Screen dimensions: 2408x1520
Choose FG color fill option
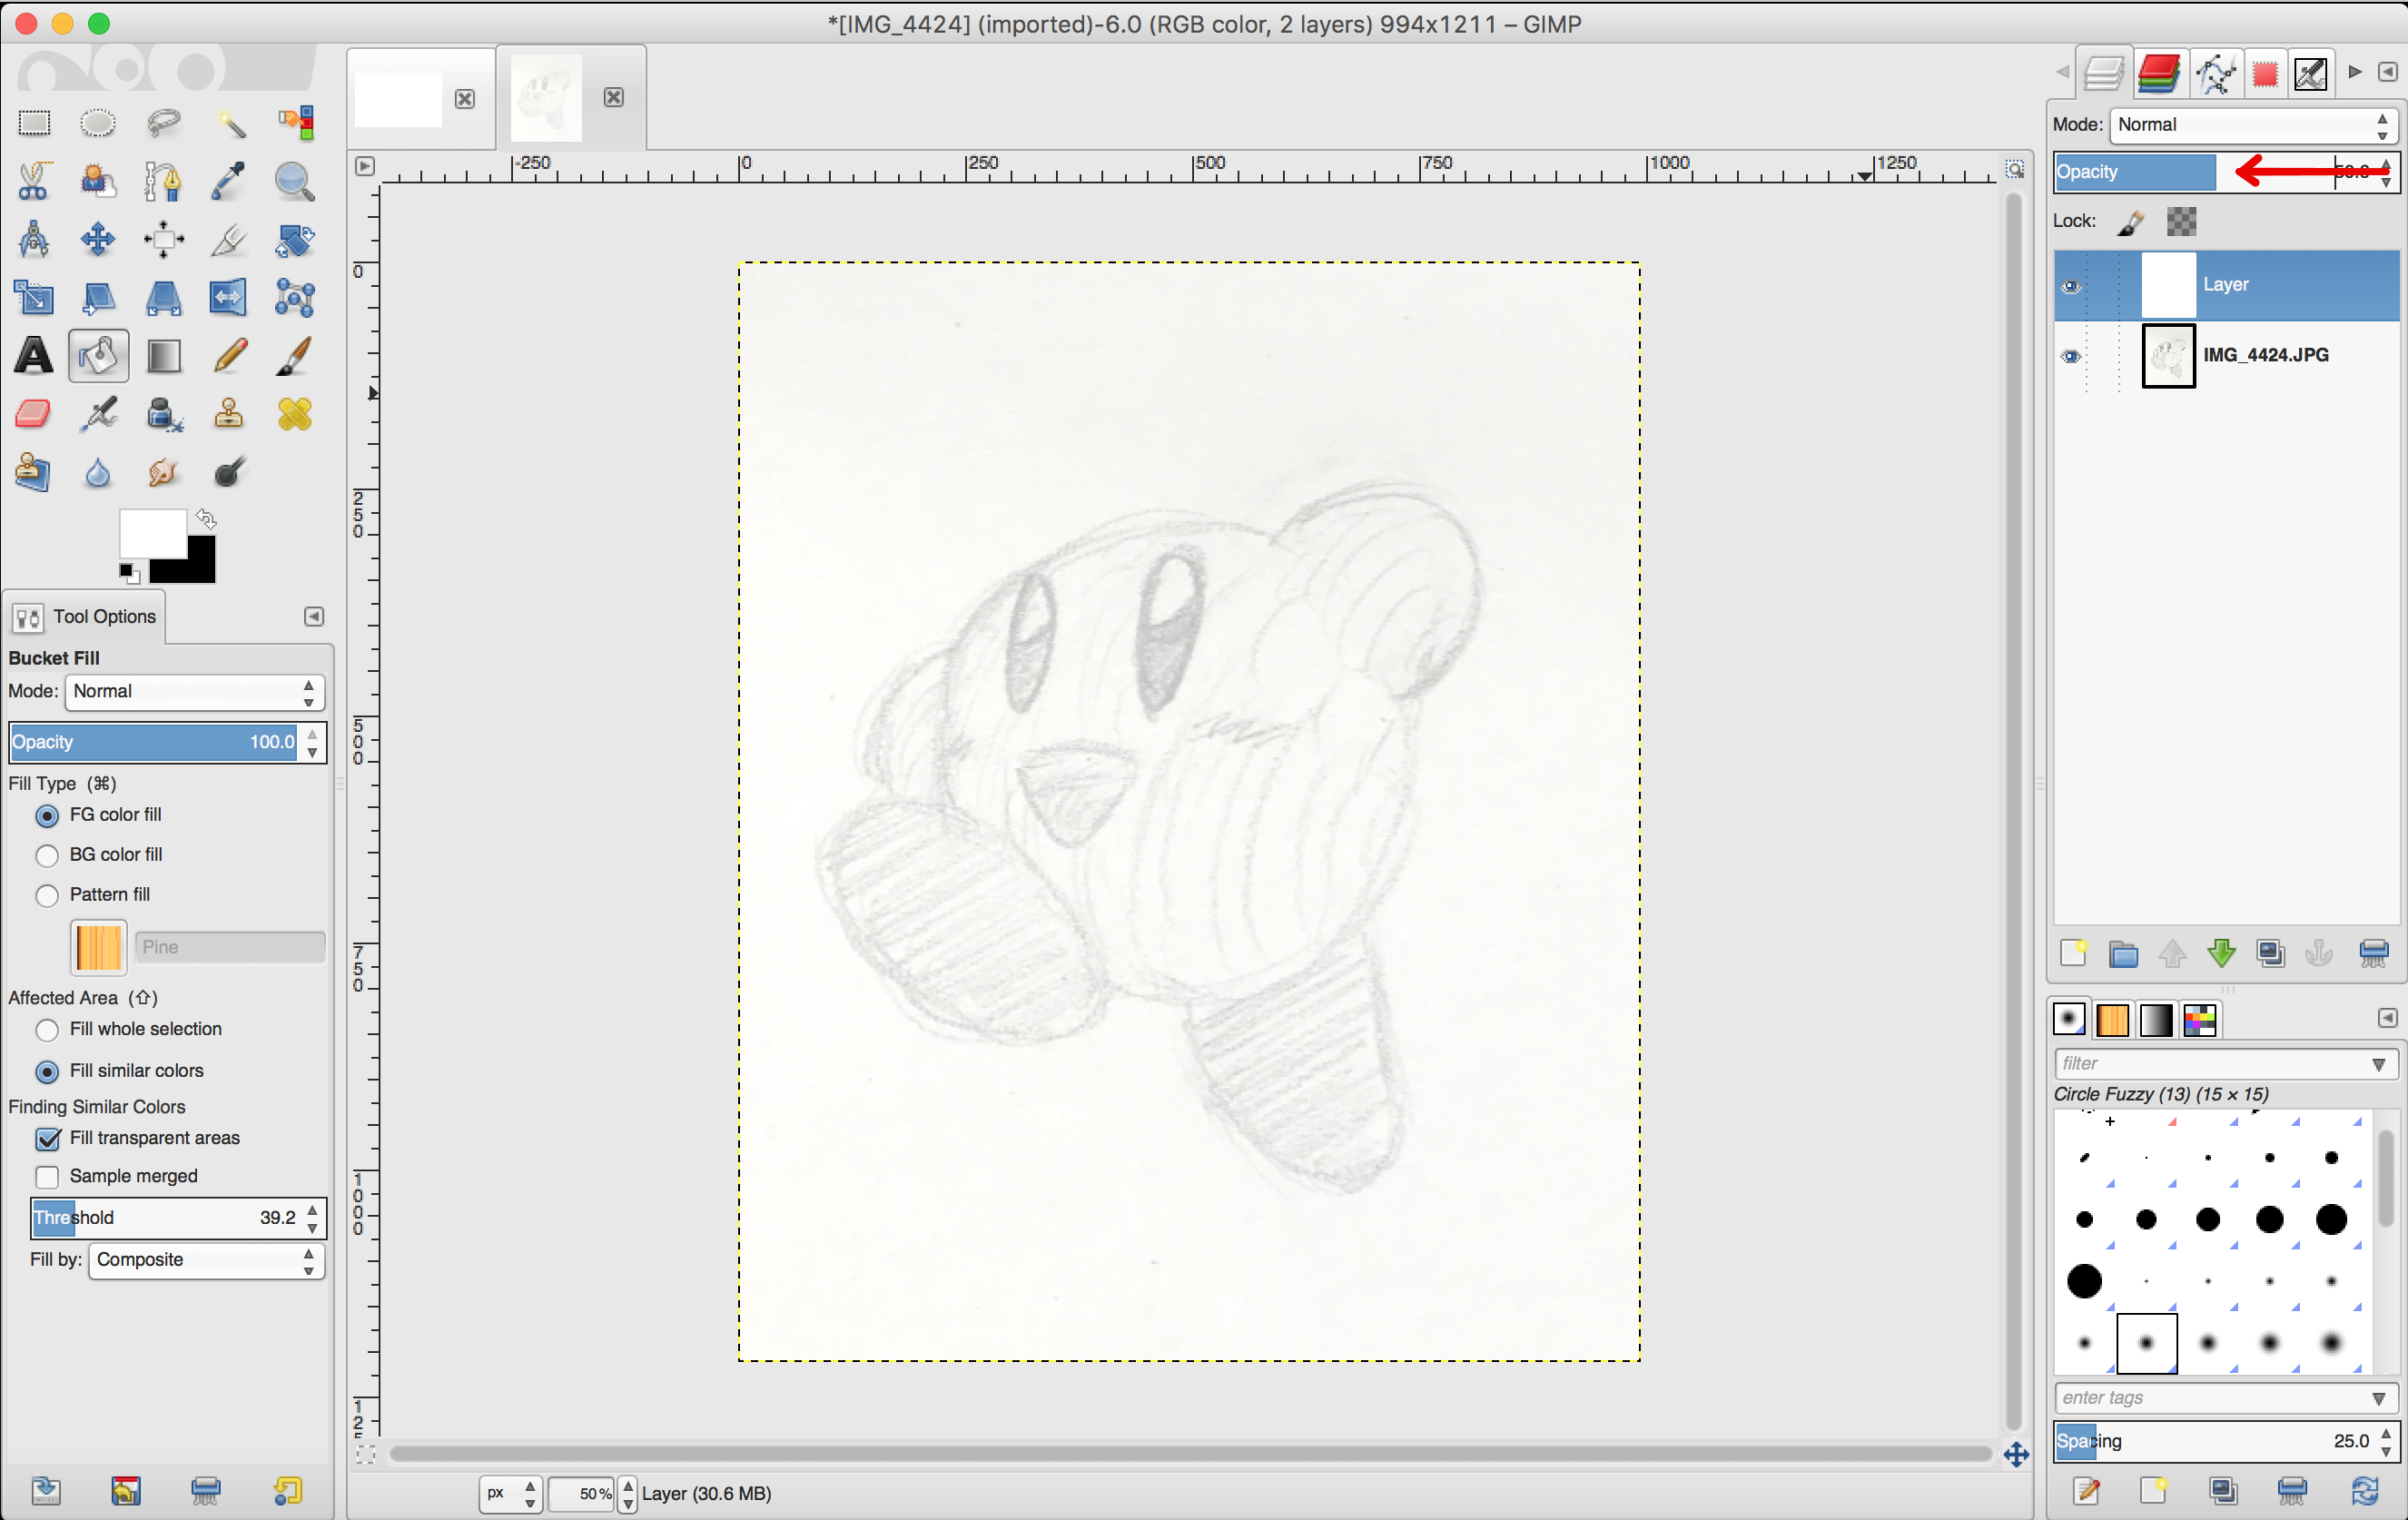(x=99, y=815)
